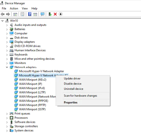The image size is (141, 134).
Task: Click the Audio inputs and outputs speaker icon
Action: coord(12,25)
